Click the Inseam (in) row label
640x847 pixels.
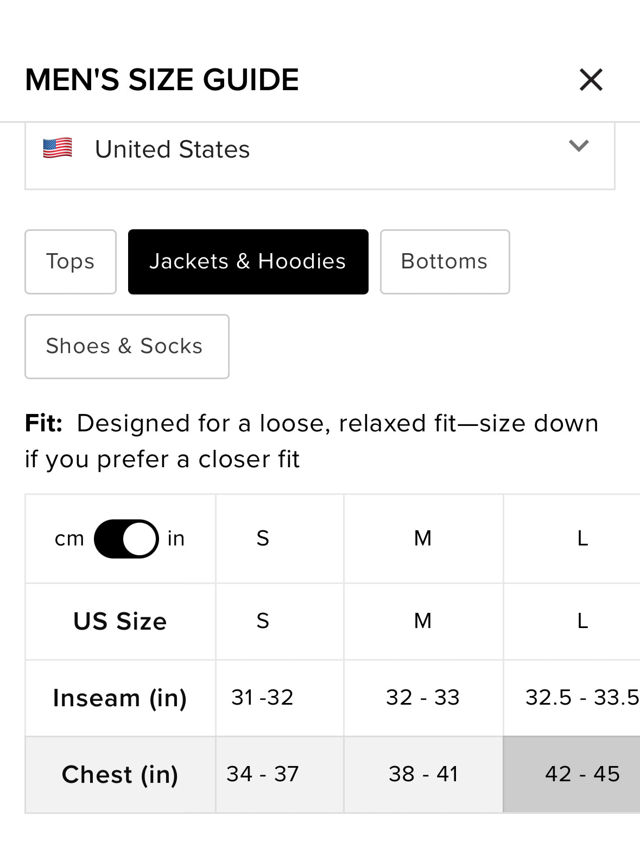click(x=120, y=698)
